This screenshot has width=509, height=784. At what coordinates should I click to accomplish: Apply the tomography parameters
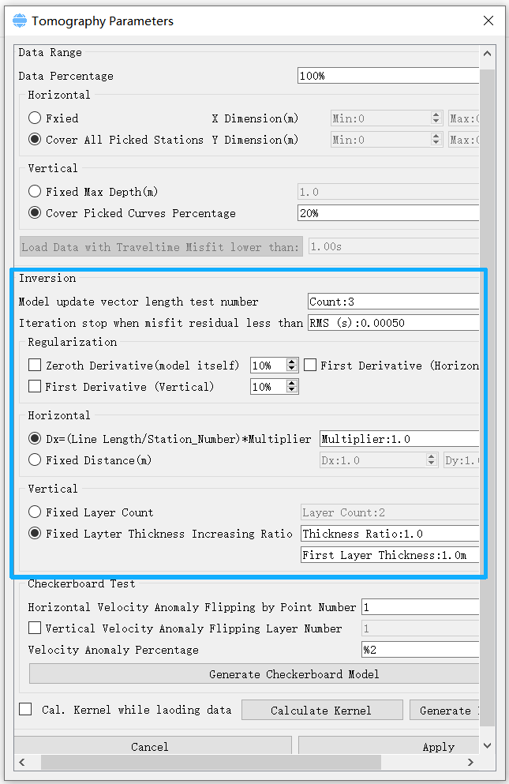coord(389,747)
